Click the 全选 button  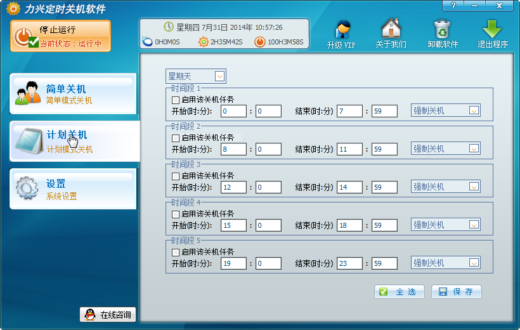[x=400, y=291]
